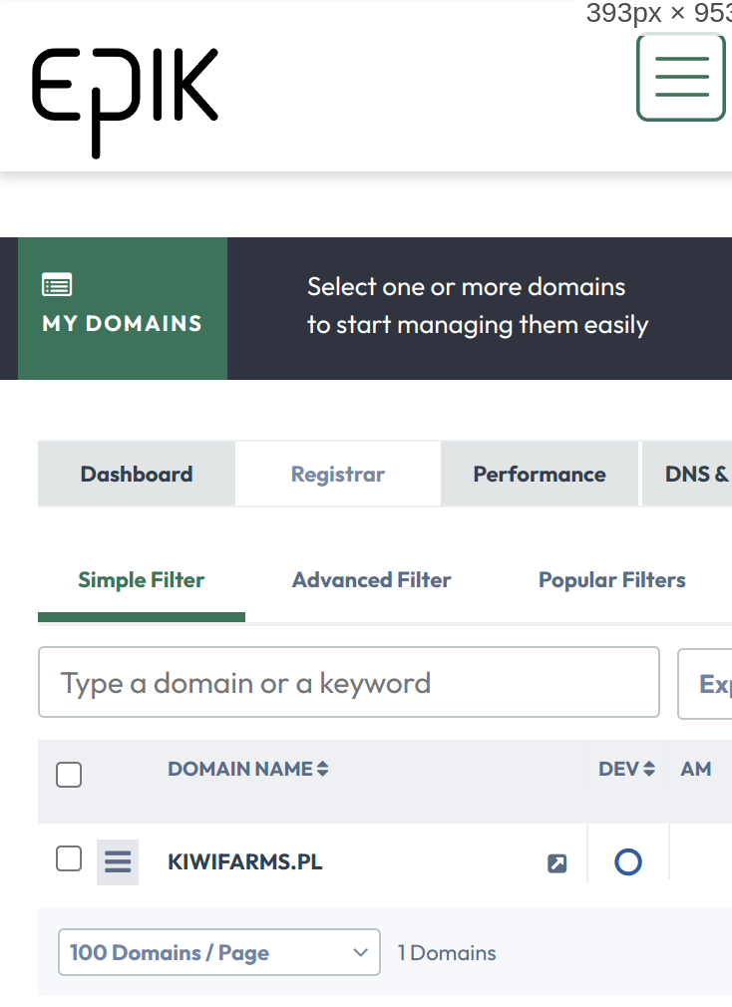Screen dimensions: 732x1007
Task: Tick the select-all domains checkbox
Action: 69,775
